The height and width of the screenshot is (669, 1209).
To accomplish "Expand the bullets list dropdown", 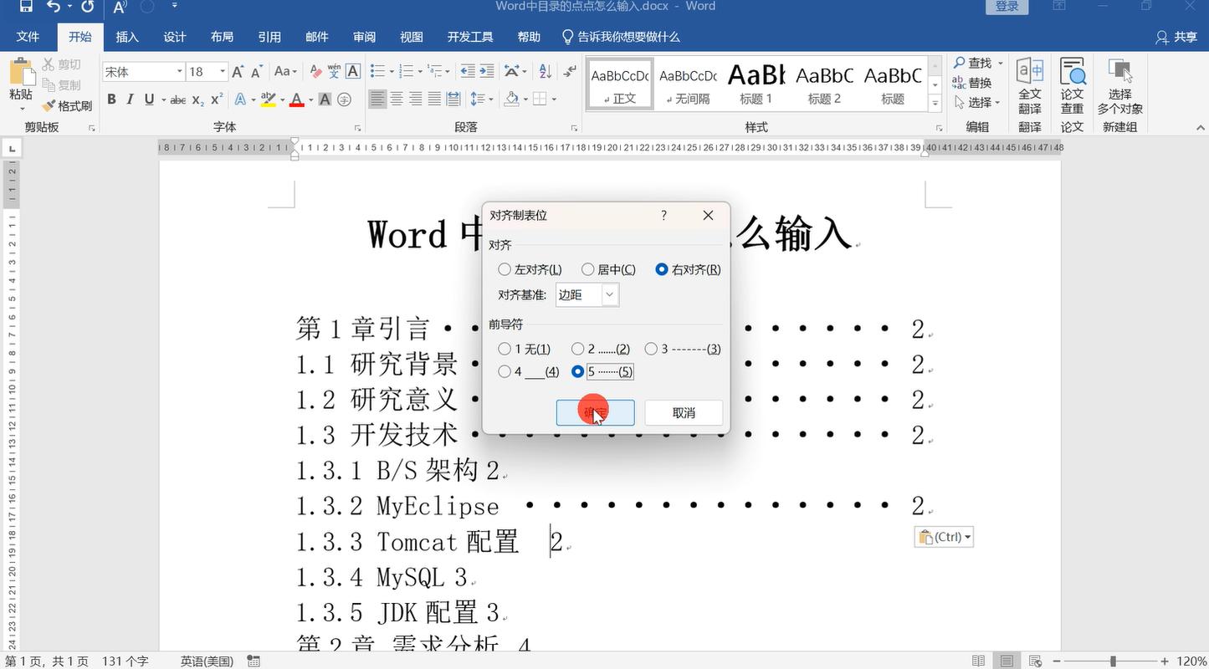I will click(391, 72).
